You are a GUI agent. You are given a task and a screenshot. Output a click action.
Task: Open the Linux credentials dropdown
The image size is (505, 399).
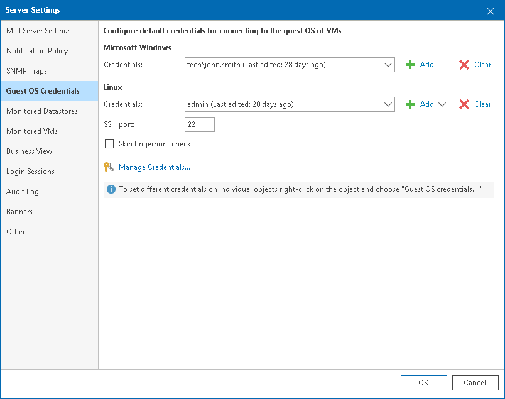tap(389, 104)
